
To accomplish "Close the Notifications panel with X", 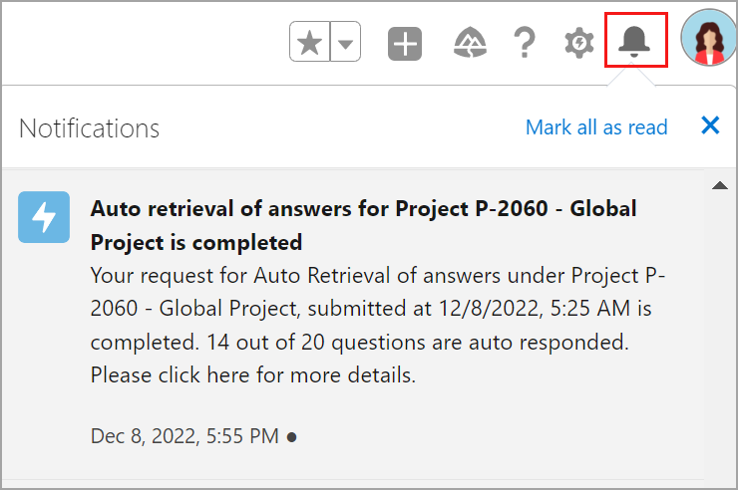I will 710,125.
